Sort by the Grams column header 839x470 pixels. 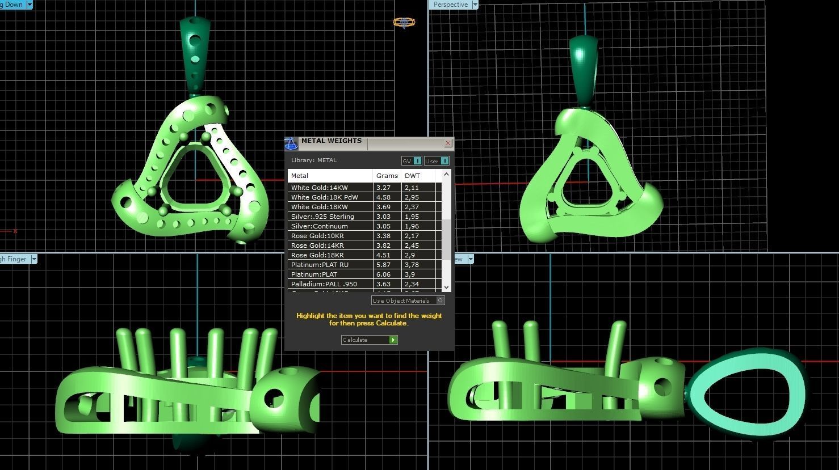[x=387, y=176]
